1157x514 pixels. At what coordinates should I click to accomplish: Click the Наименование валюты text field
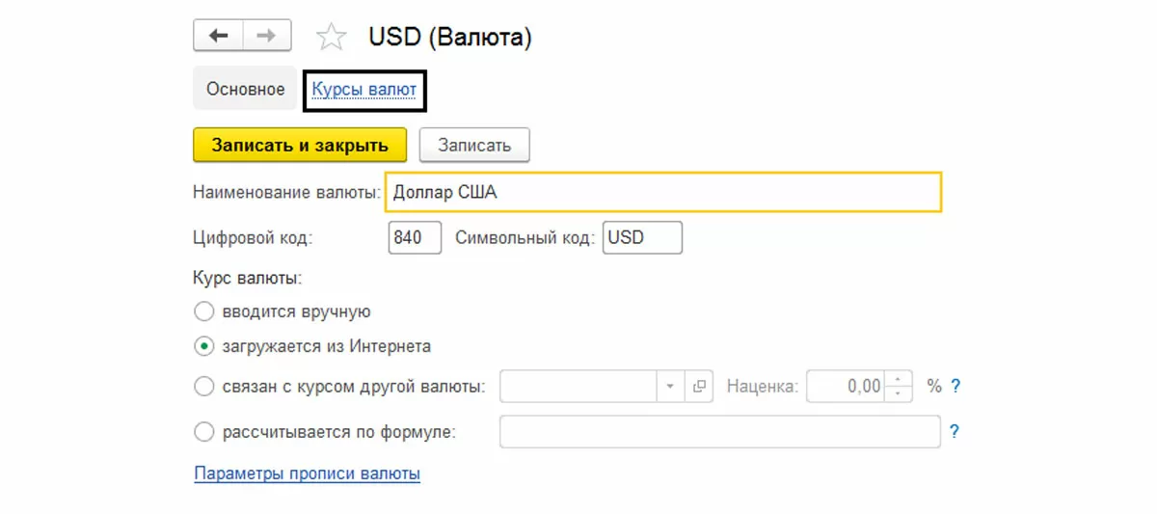[x=662, y=192]
